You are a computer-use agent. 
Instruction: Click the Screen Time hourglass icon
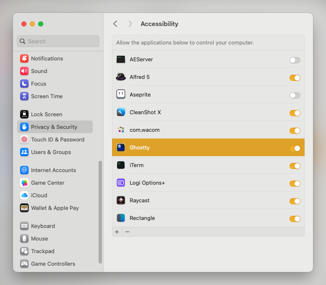coord(24,97)
